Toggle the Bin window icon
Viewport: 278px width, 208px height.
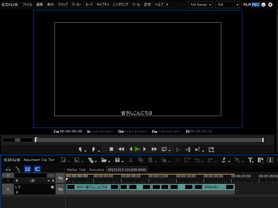260,160
